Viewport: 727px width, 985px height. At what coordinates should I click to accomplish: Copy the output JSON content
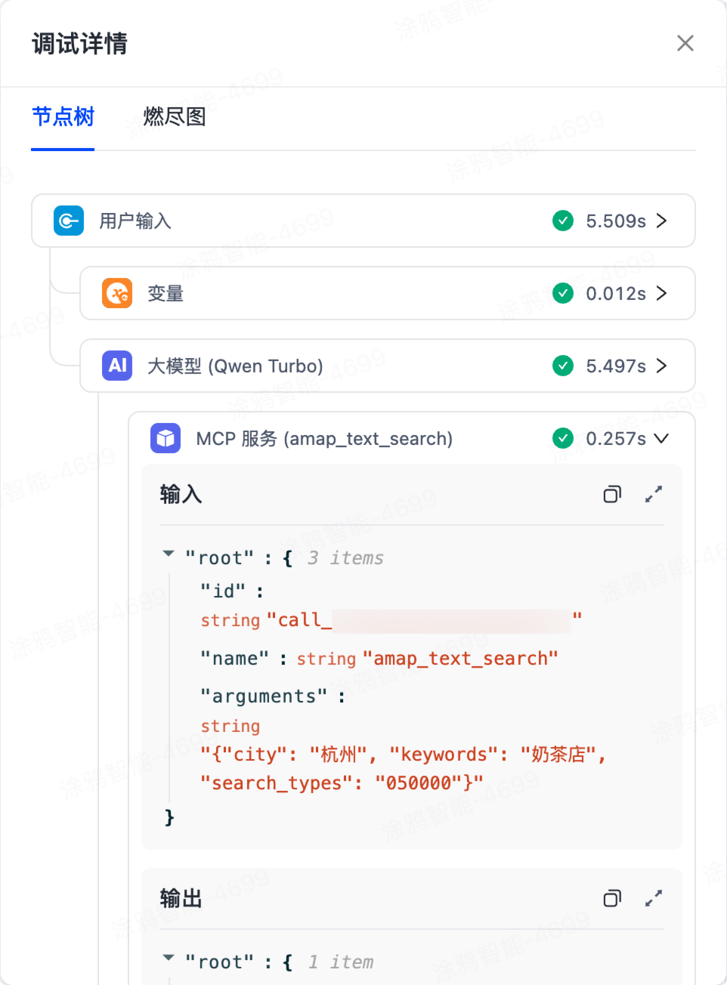(x=612, y=898)
